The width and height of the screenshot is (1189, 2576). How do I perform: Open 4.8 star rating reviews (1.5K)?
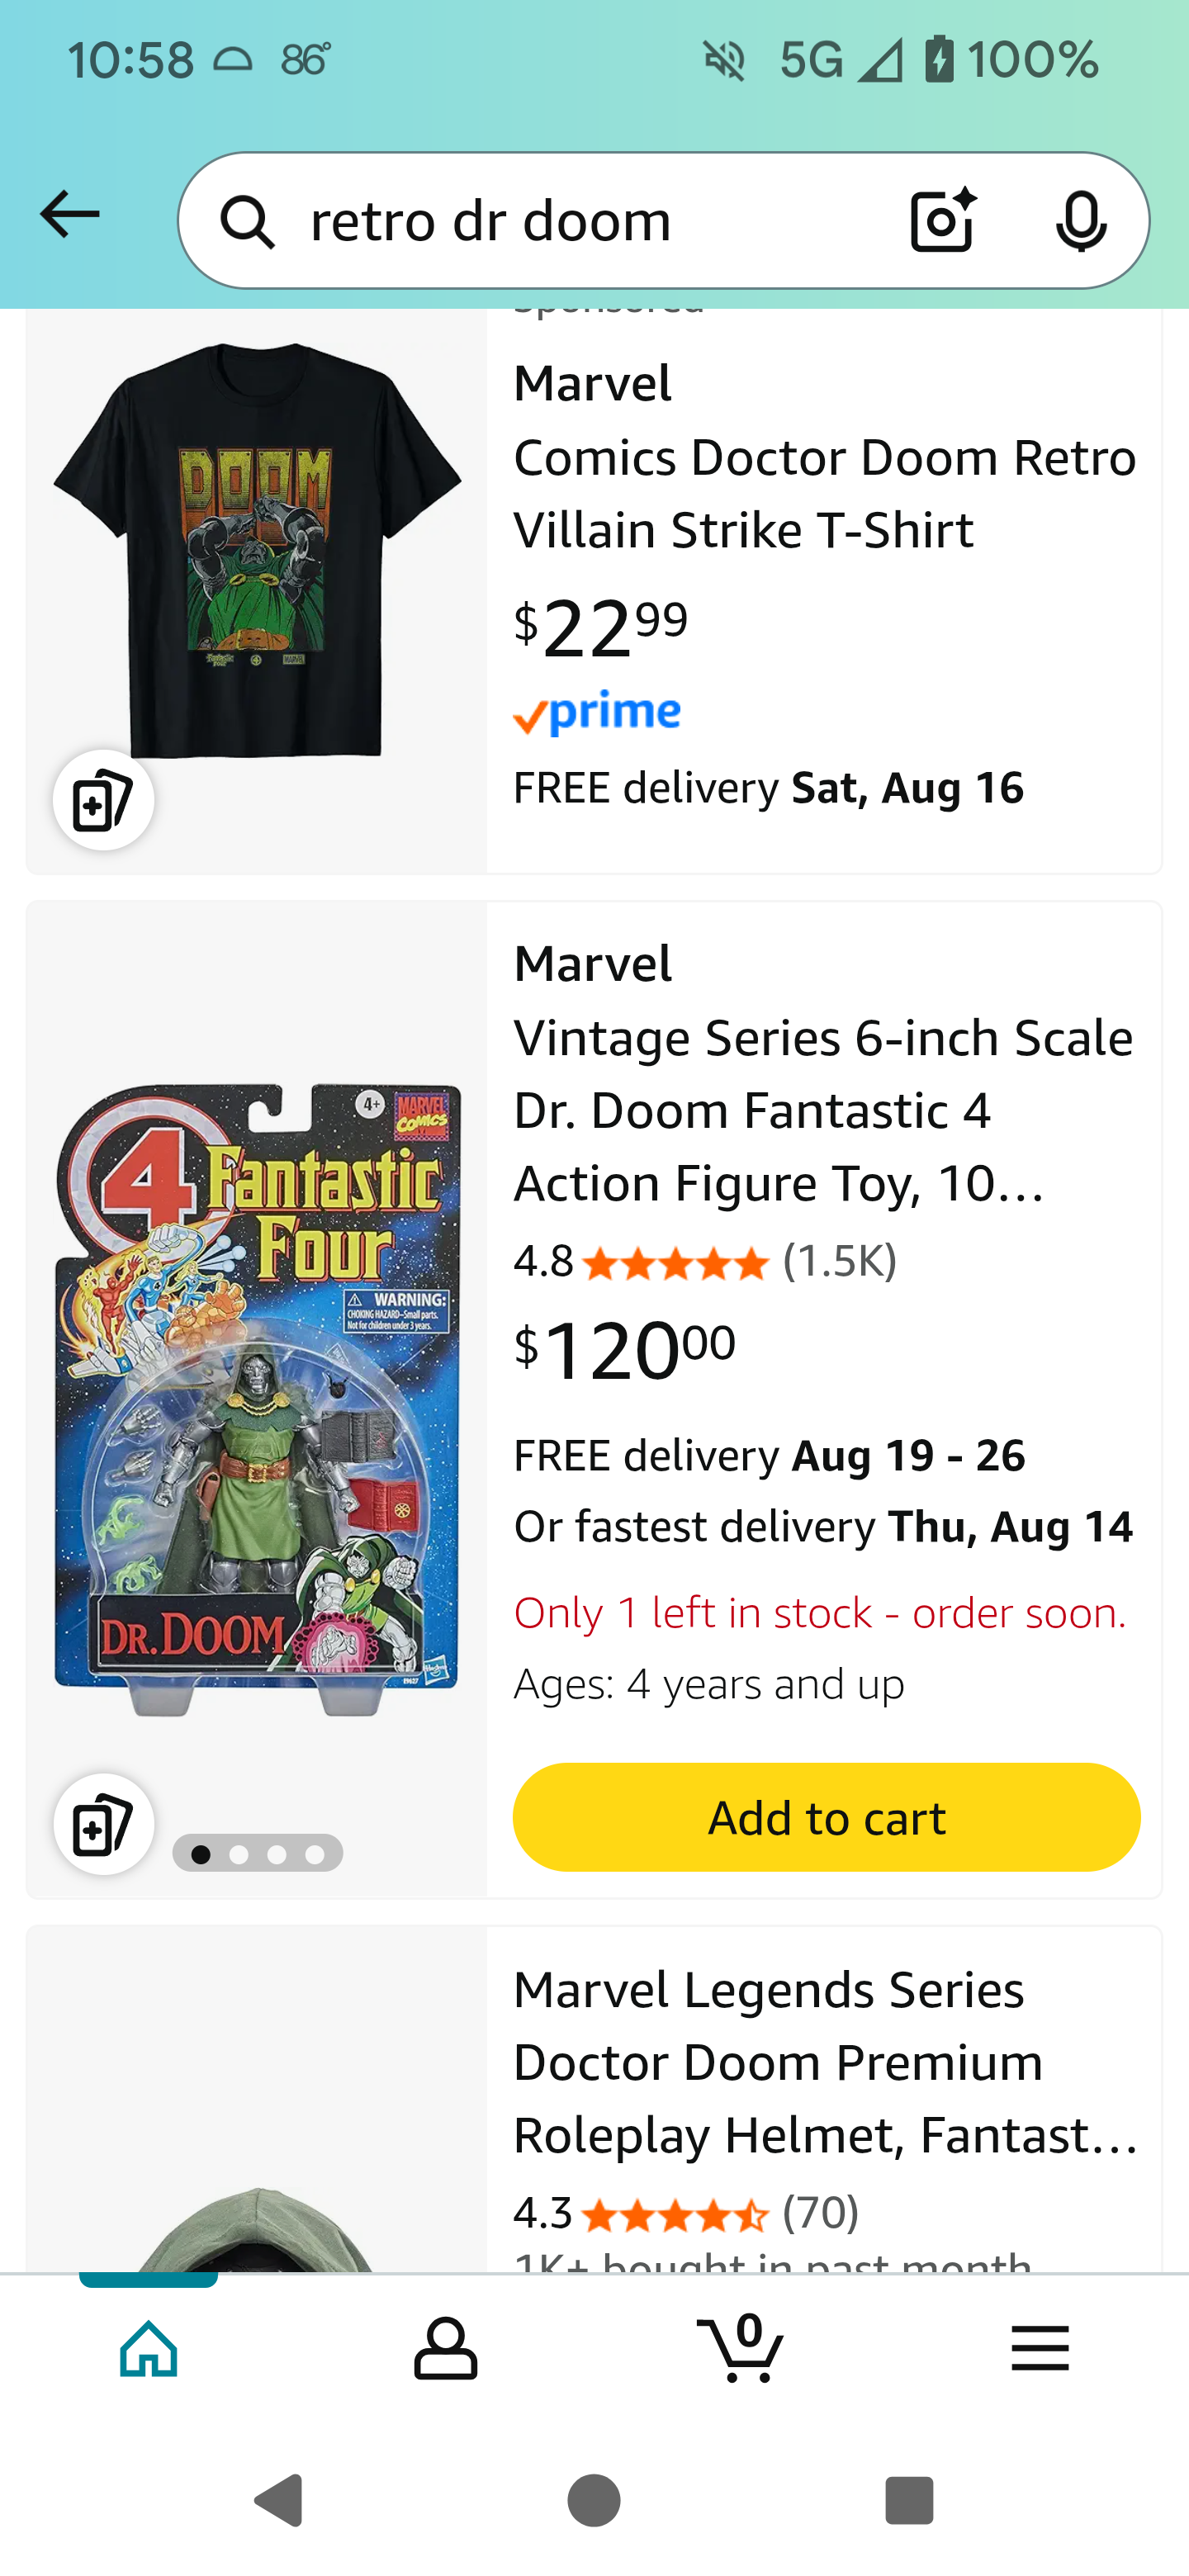[x=705, y=1262]
